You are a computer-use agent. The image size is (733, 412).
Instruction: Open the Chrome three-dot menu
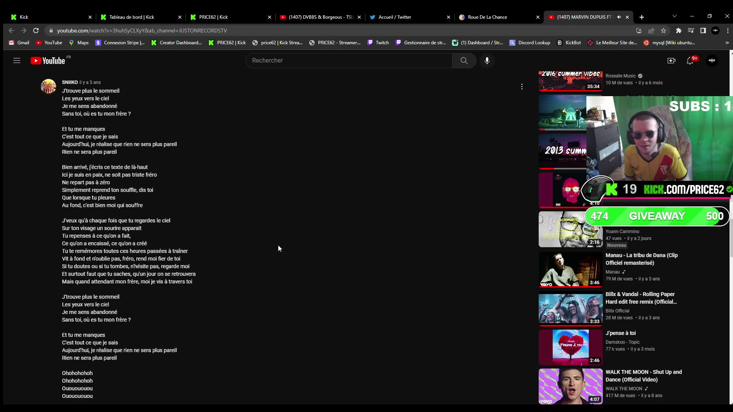pos(728,31)
